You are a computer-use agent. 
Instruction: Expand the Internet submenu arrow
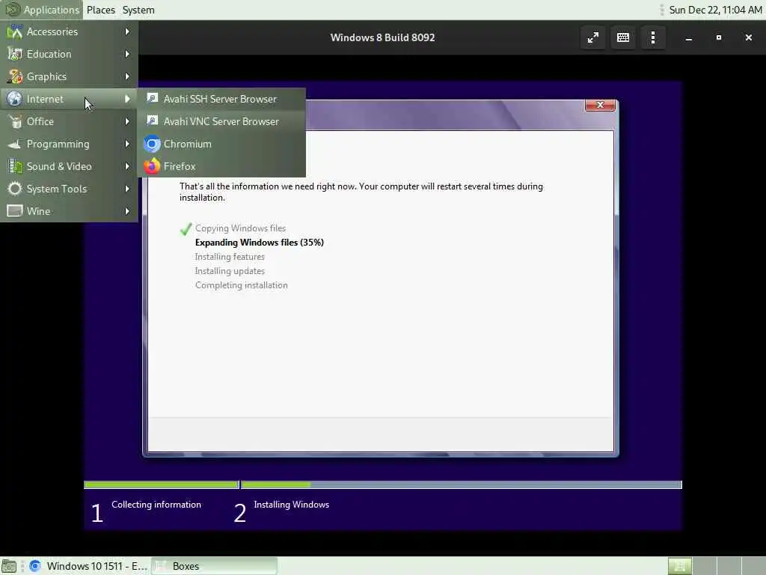pyautogui.click(x=127, y=100)
